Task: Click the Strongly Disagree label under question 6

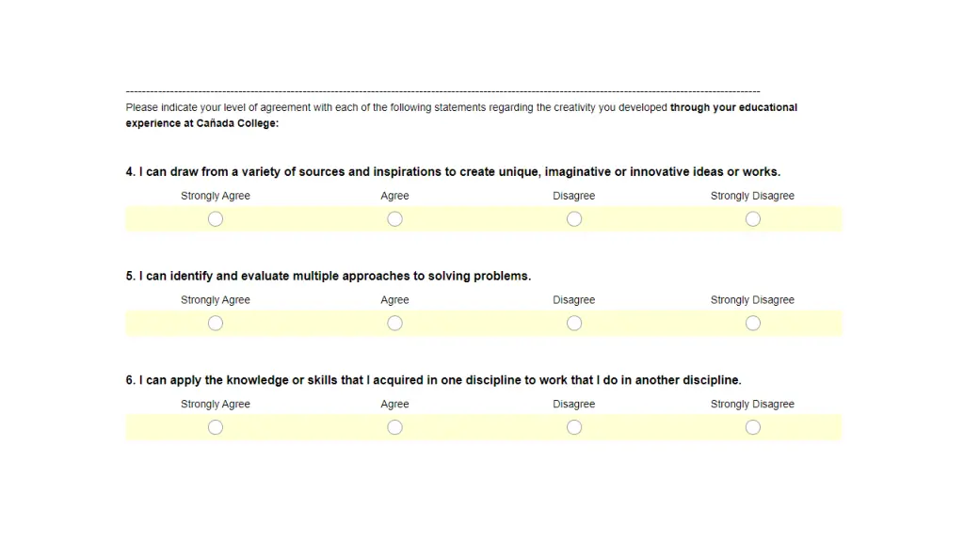Action: (752, 405)
